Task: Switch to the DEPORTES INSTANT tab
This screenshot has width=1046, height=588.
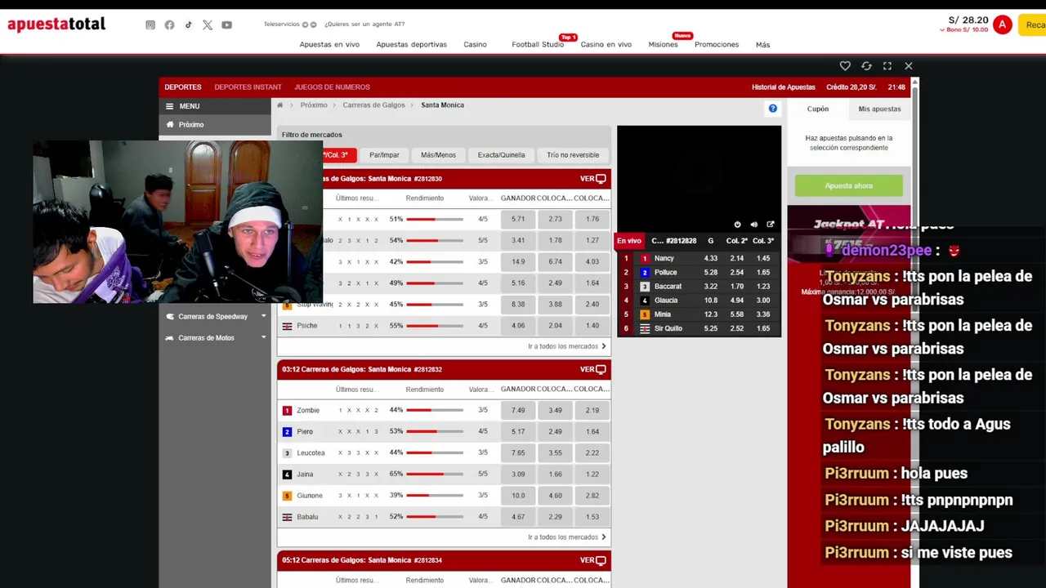Action: tap(248, 87)
